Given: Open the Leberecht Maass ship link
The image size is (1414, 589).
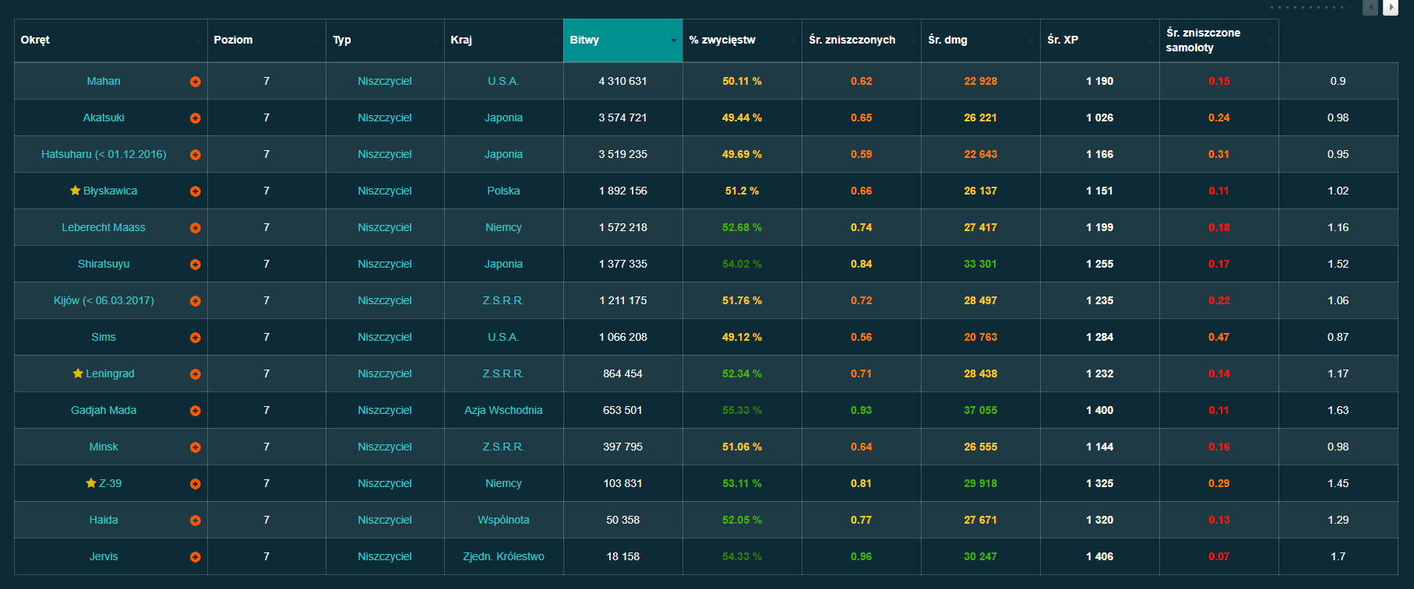Looking at the screenshot, I should click(104, 228).
